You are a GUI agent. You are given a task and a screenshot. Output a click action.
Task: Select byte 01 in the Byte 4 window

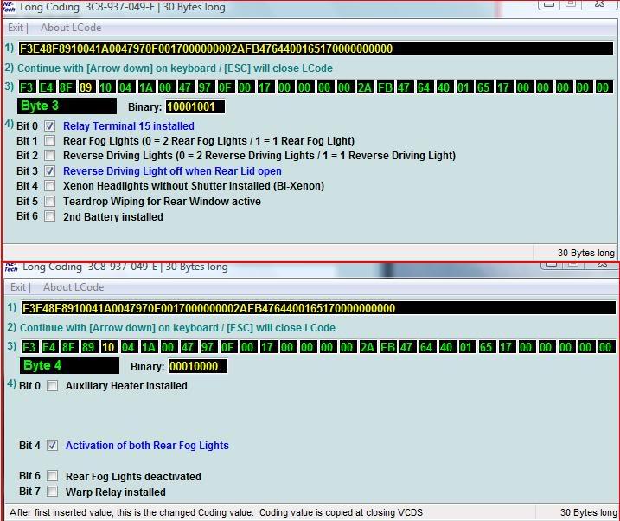click(466, 347)
